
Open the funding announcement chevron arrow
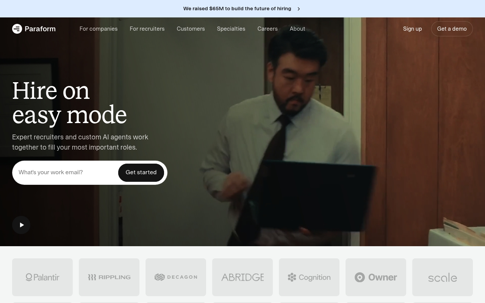[x=299, y=9]
